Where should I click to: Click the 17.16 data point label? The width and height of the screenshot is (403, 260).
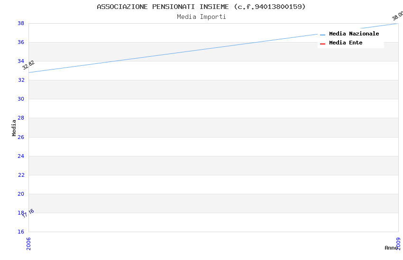click(x=28, y=213)
